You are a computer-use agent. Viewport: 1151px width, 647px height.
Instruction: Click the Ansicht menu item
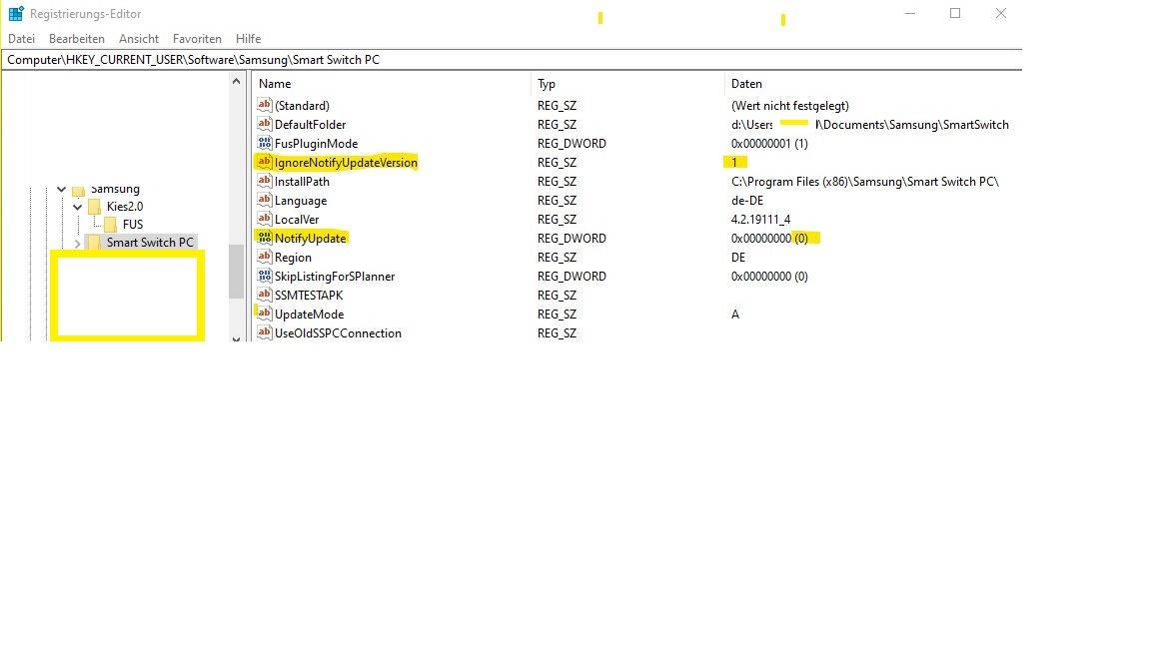[x=139, y=38]
